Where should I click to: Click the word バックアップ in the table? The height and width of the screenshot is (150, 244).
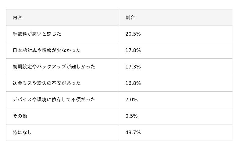pos(49,67)
